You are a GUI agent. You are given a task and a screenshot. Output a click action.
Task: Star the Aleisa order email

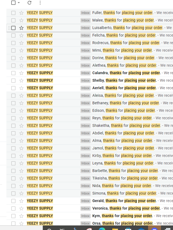click(21, 96)
